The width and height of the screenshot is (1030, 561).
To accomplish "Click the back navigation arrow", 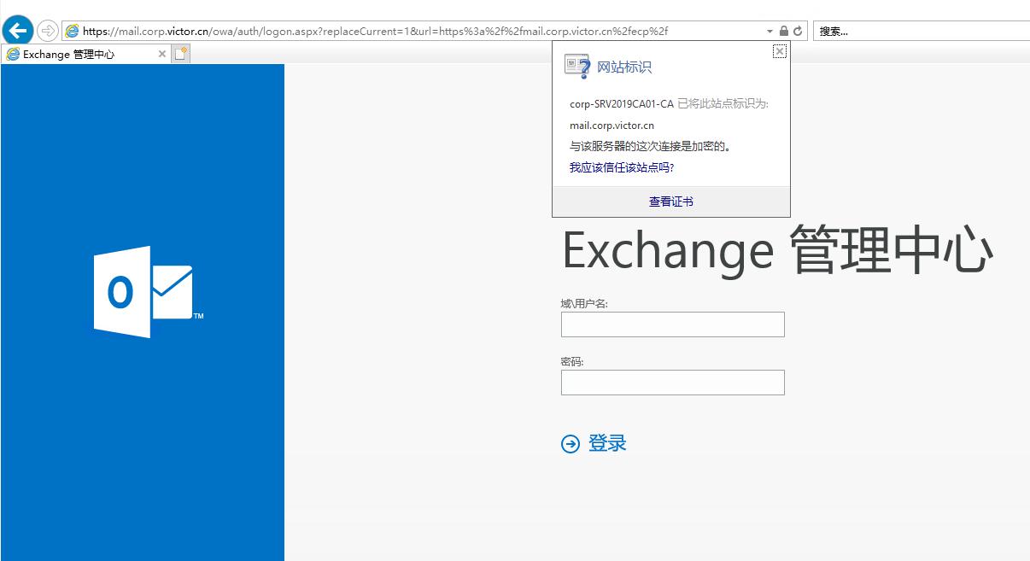I will point(17,31).
